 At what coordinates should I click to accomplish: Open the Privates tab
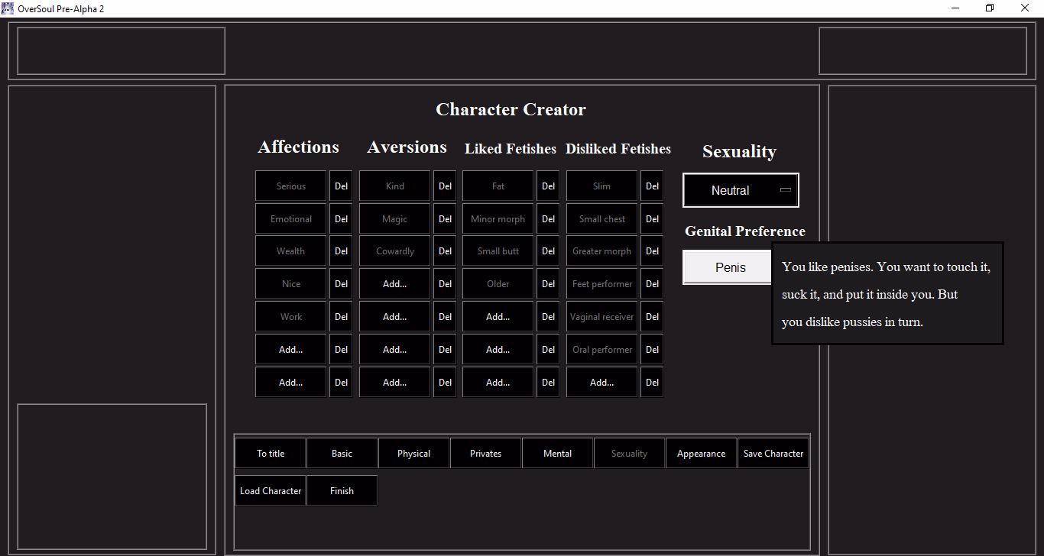click(486, 453)
